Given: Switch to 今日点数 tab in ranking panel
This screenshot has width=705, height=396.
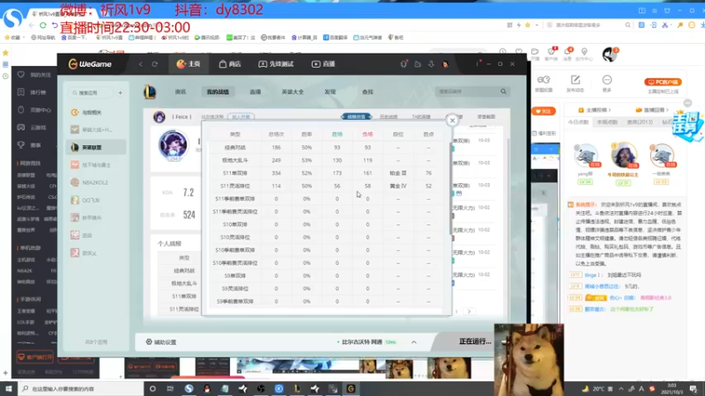Looking at the screenshot, I should [x=578, y=122].
